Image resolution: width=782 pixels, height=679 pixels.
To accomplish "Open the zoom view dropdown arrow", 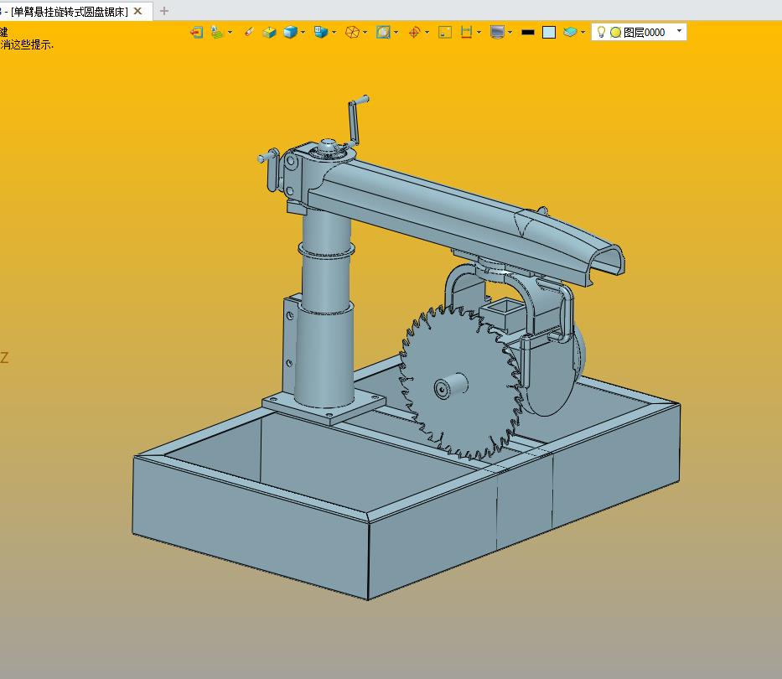I will point(396,33).
